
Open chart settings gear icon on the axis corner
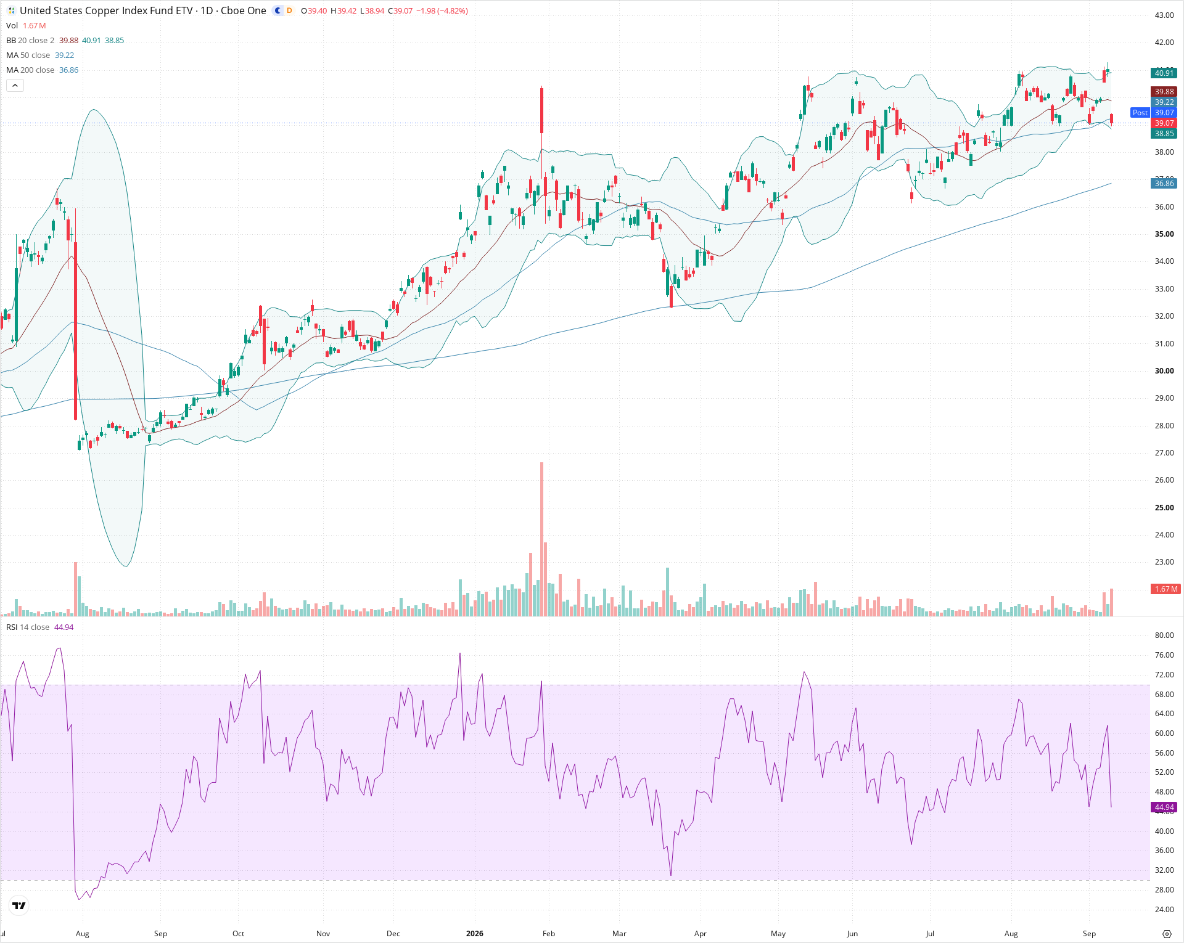point(1166,934)
